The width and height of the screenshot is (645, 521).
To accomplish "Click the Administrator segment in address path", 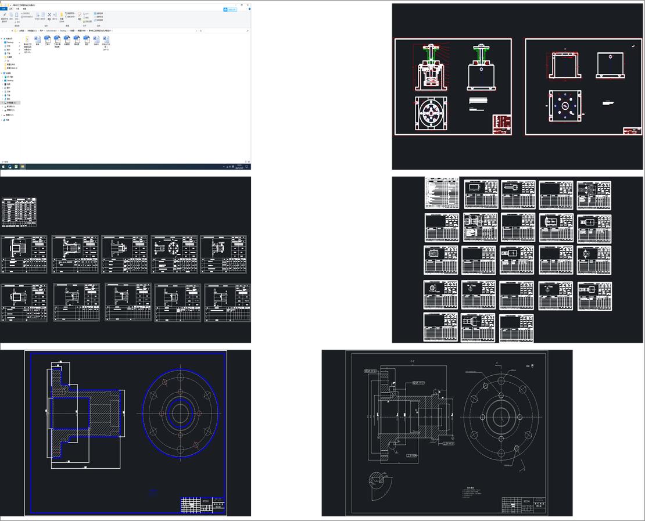I will pyautogui.click(x=51, y=31).
